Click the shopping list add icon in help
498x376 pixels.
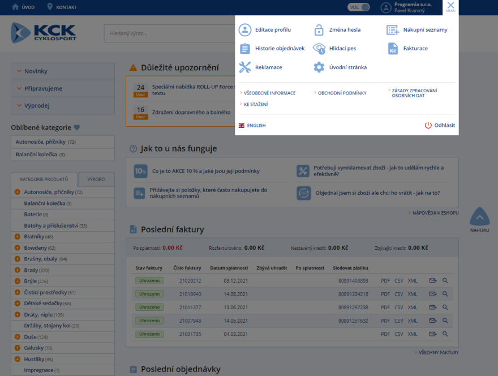pos(139,193)
